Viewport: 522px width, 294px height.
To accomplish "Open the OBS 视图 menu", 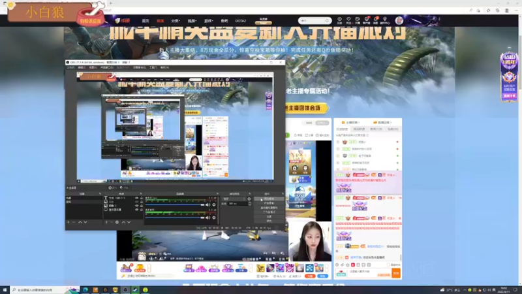I will pyautogui.click(x=92, y=67).
